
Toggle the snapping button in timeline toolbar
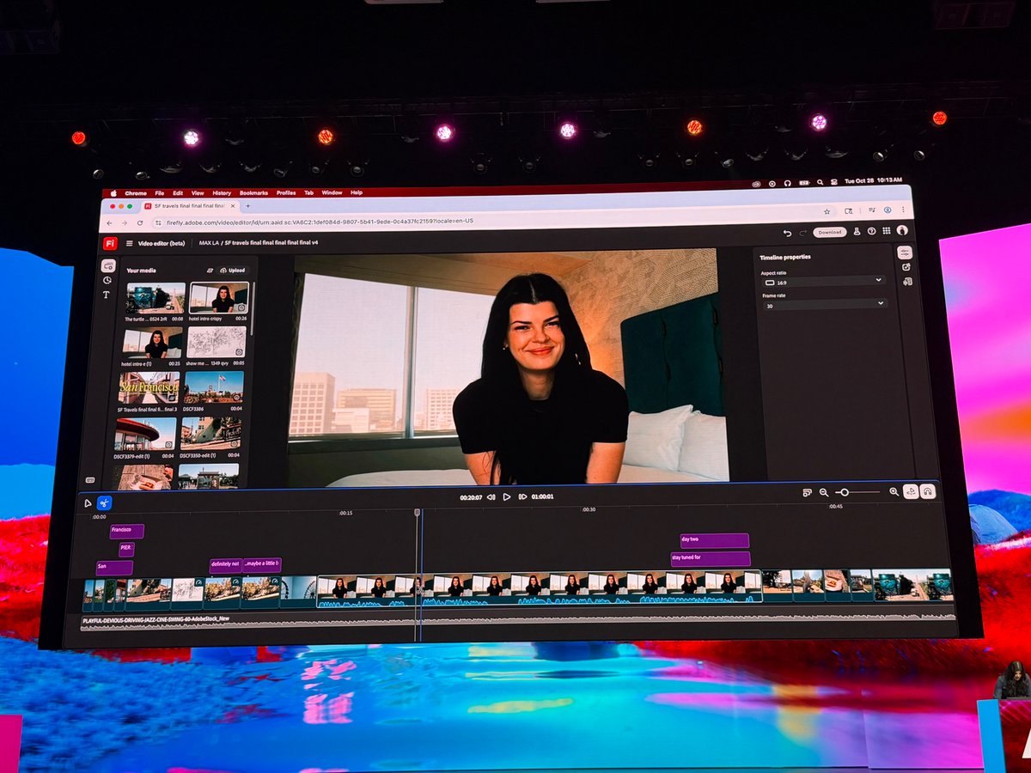(x=912, y=491)
